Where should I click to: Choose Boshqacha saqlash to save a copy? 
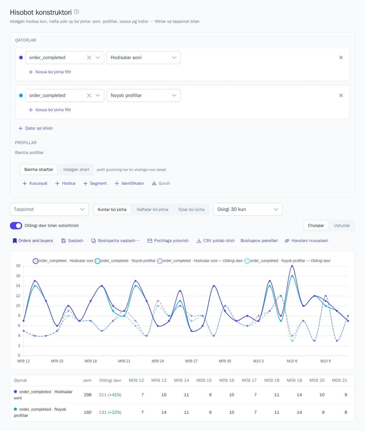click(115, 241)
